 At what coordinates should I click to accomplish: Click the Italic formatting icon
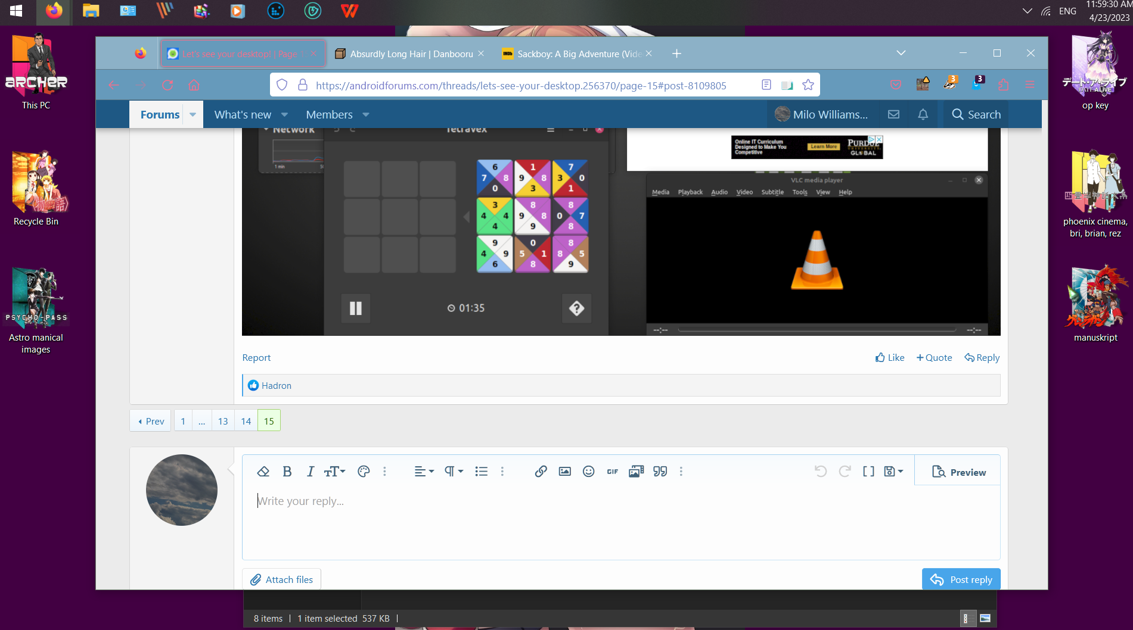pos(310,472)
